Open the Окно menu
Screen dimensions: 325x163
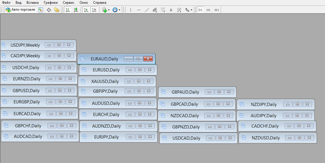[x=84, y=3]
